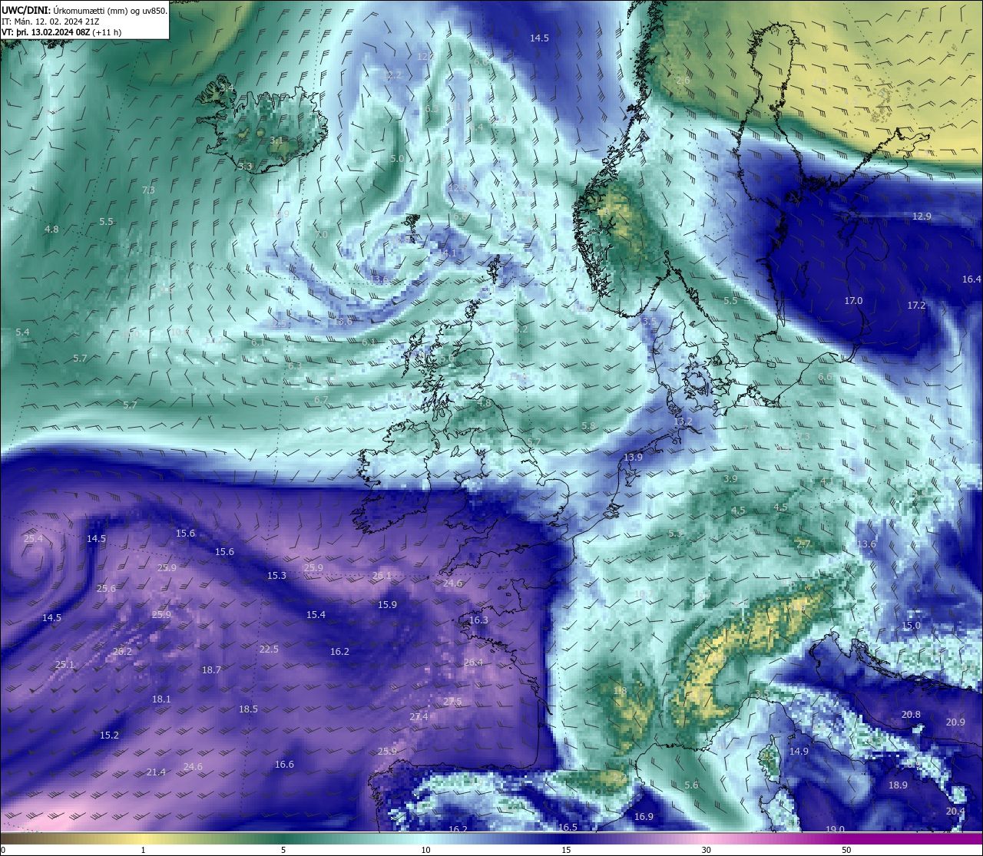Screen dimensions: 983x856
Task: Click the 15.4 map value
Action: [316, 614]
